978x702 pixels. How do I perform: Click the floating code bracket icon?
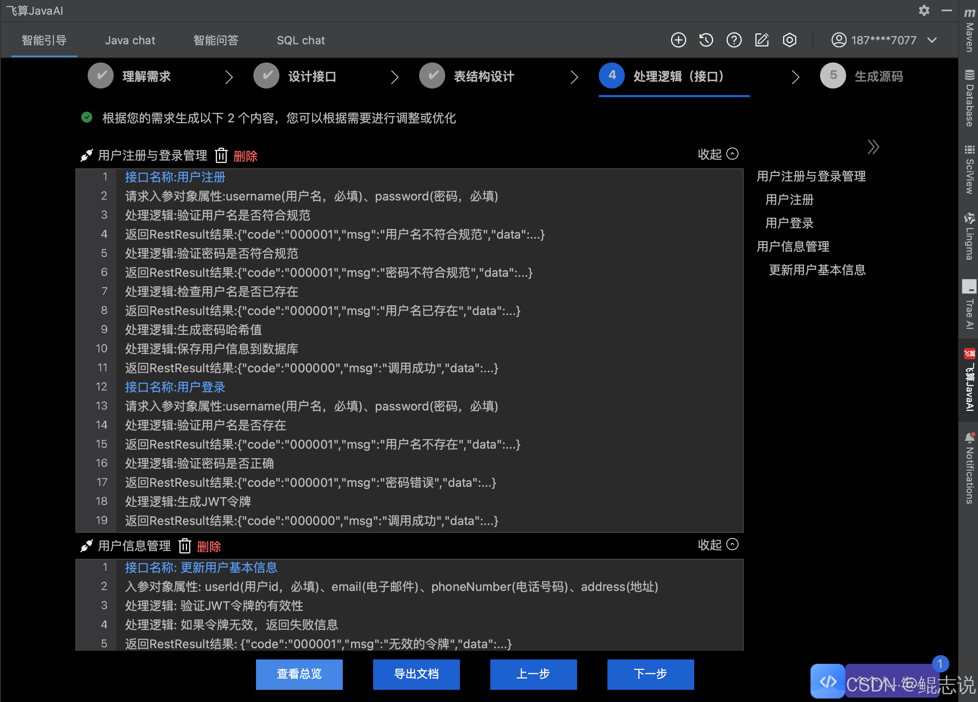tap(828, 681)
